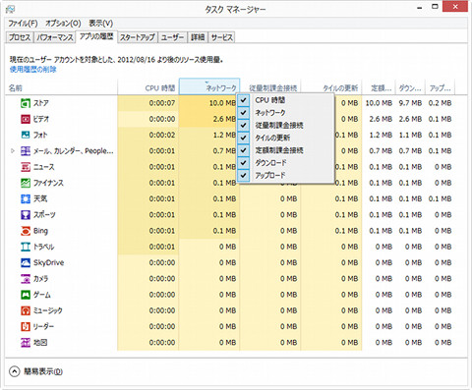The image size is (472, 390).
Task: Click the ミュージック app icon
Action: tap(26, 310)
